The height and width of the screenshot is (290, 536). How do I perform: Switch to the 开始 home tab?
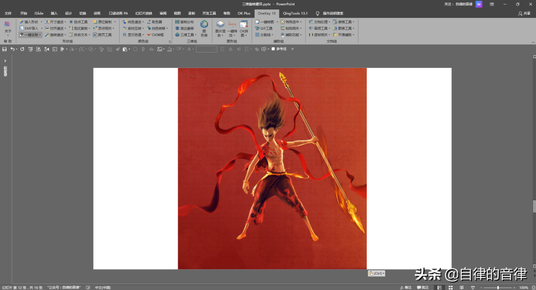click(24, 13)
